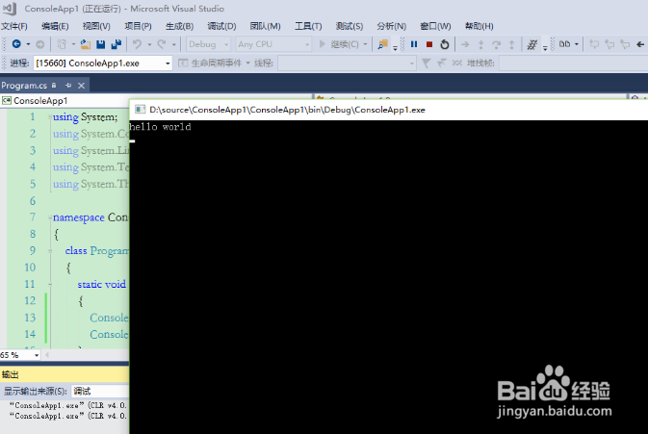This screenshot has width=648, height=434.
Task: Open the Analyze (分析) menu
Action: pyautogui.click(x=391, y=26)
